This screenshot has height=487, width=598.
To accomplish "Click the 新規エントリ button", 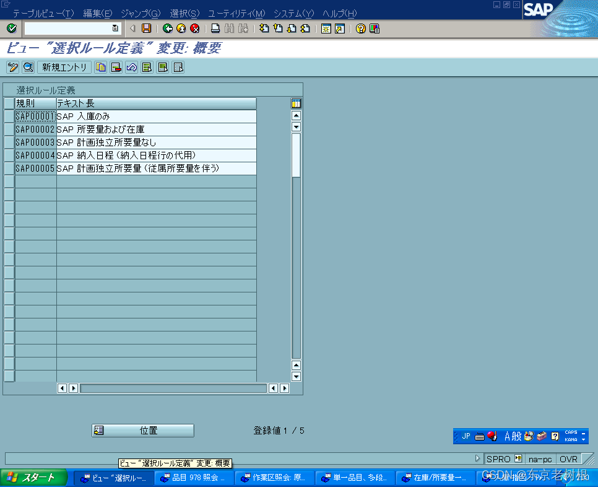I will pos(64,67).
